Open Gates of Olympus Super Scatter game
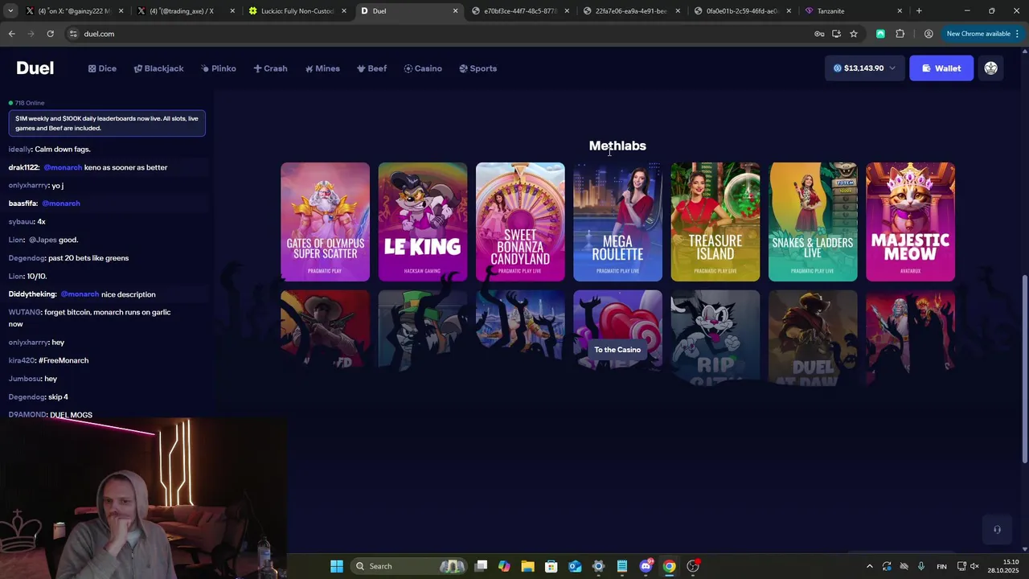The width and height of the screenshot is (1029, 579). click(325, 222)
